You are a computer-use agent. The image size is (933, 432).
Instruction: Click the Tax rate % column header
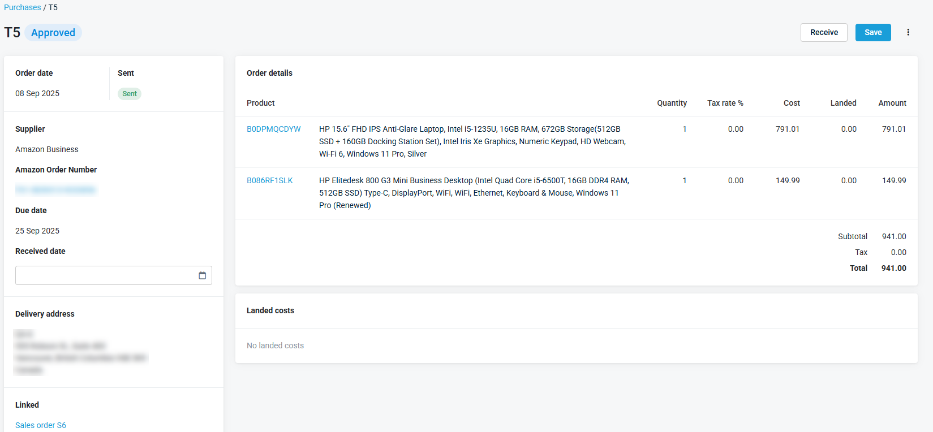[725, 103]
